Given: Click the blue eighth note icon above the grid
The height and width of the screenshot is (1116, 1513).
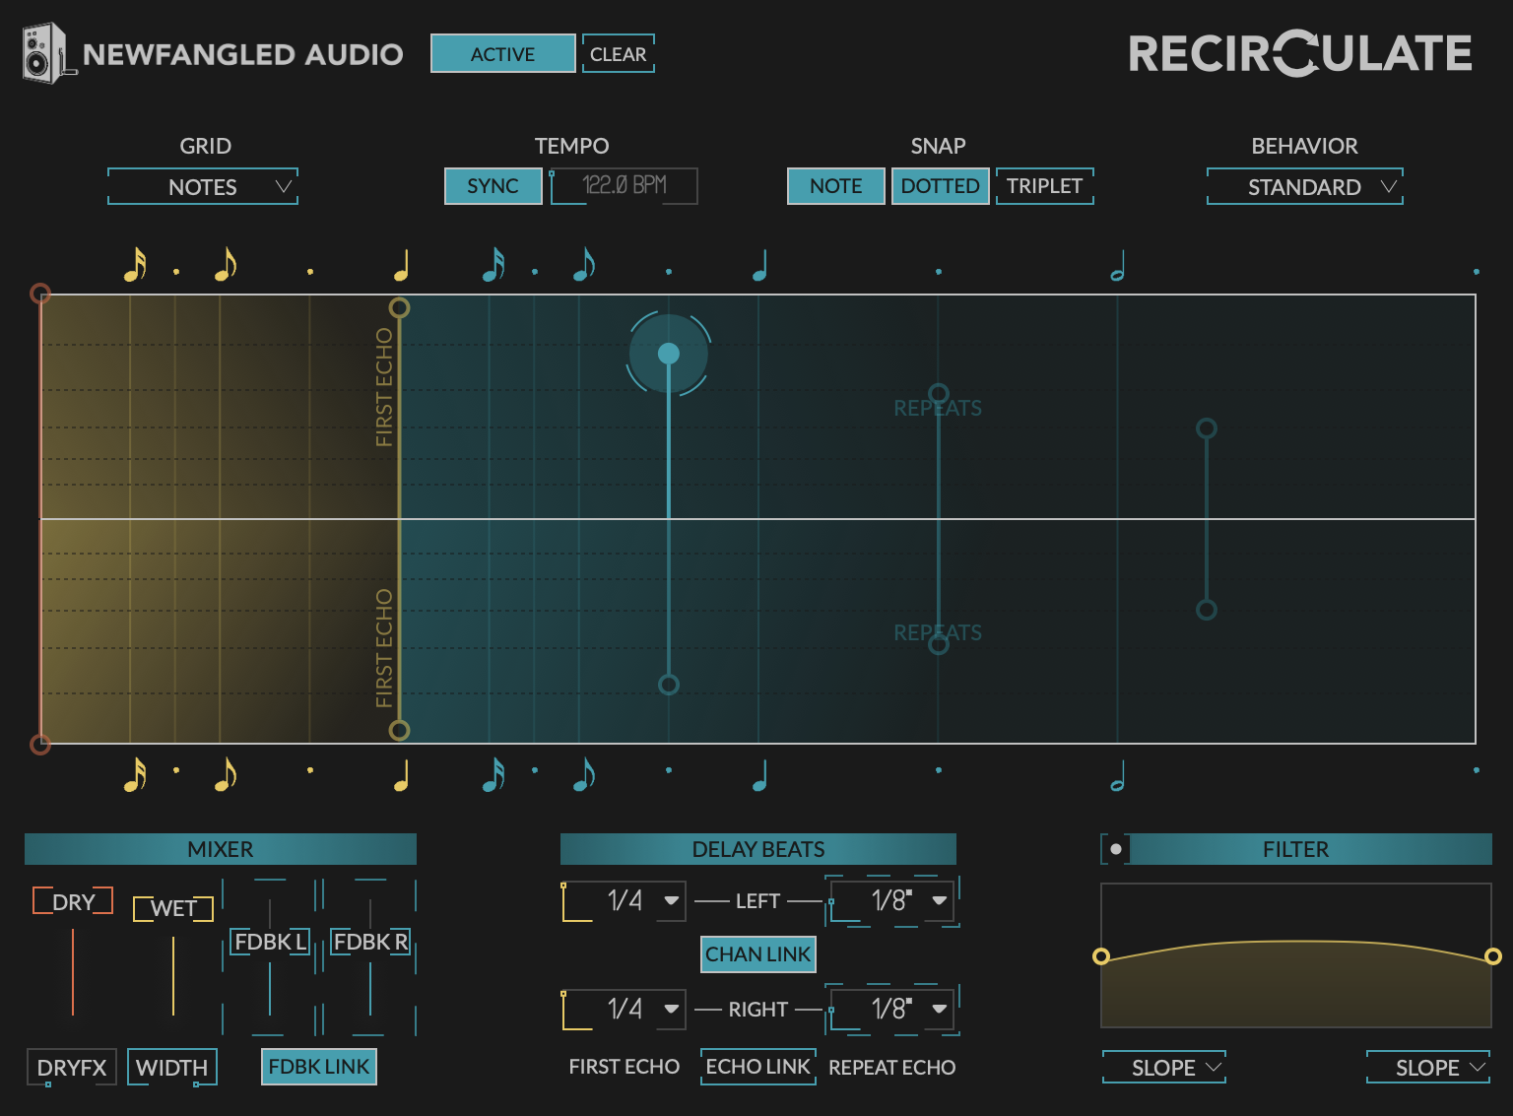Looking at the screenshot, I should point(584,265).
